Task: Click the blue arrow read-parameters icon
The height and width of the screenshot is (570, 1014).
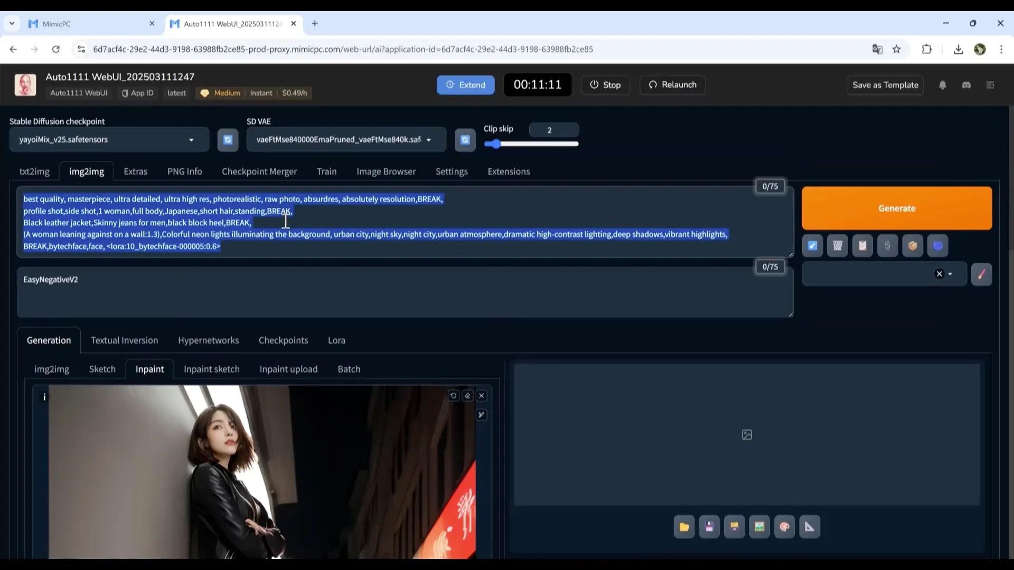Action: 812,245
